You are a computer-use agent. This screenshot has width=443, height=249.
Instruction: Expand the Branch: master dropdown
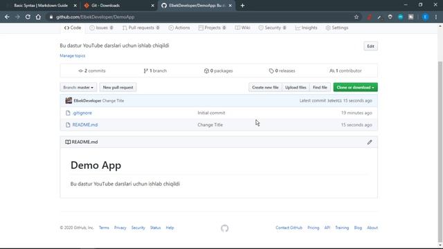(78, 87)
